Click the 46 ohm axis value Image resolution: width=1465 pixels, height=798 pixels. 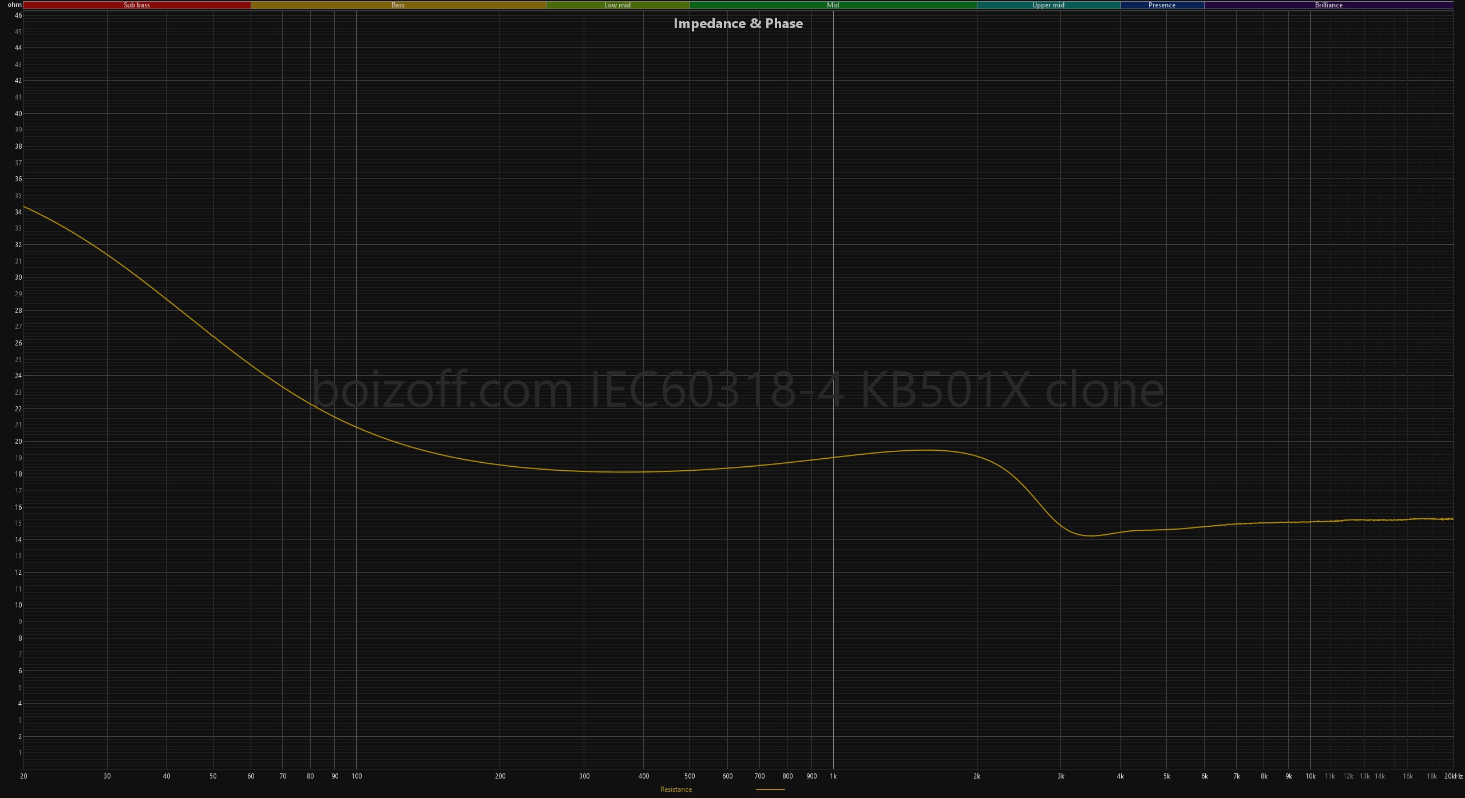[x=18, y=15]
